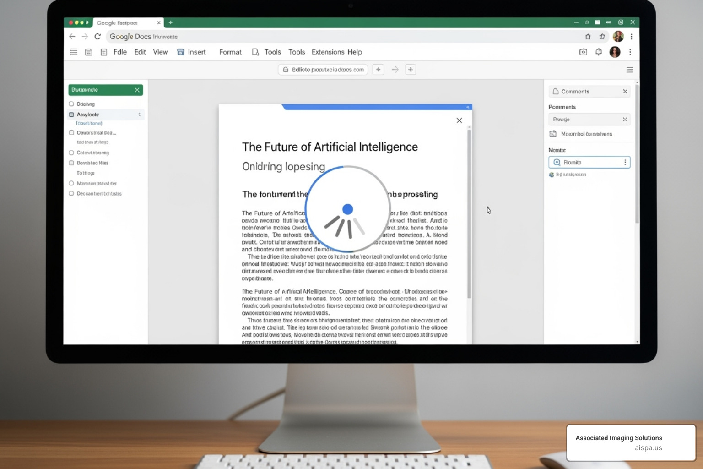Open the Extensions menu

click(328, 52)
